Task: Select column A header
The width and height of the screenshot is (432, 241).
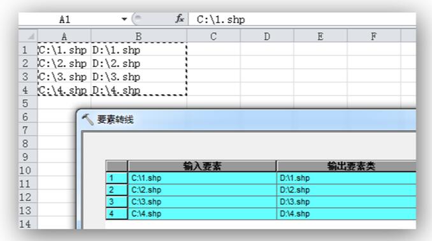Action: pyautogui.click(x=64, y=36)
